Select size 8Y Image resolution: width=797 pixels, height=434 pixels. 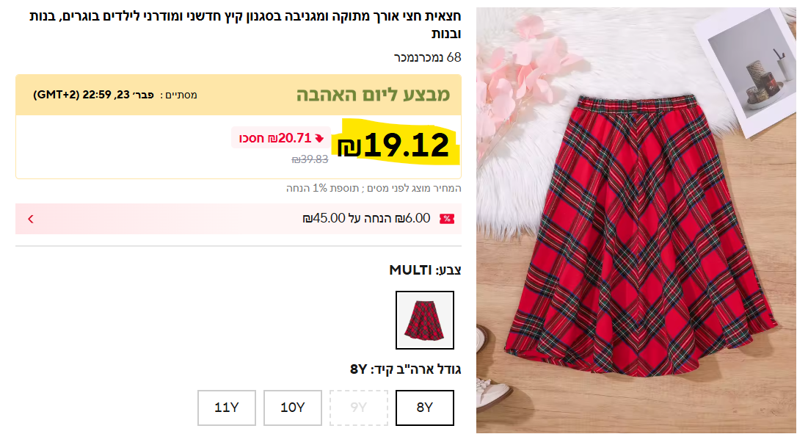(x=424, y=408)
